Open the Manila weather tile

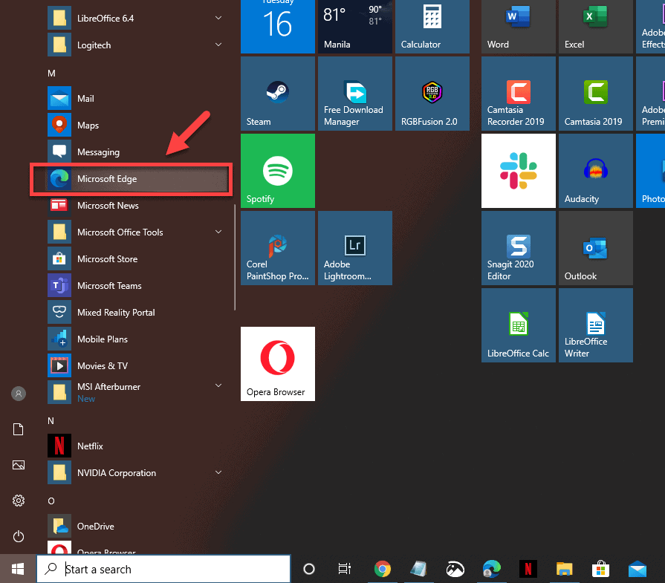355,26
